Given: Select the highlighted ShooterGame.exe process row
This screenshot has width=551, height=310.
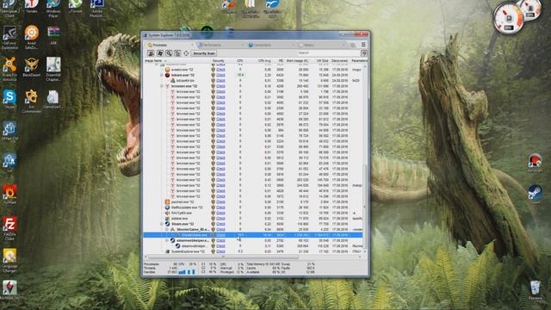Looking at the screenshot, I should [x=253, y=235].
